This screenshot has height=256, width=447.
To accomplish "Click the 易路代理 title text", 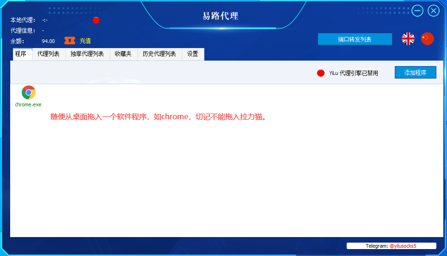I will tap(220, 16).
